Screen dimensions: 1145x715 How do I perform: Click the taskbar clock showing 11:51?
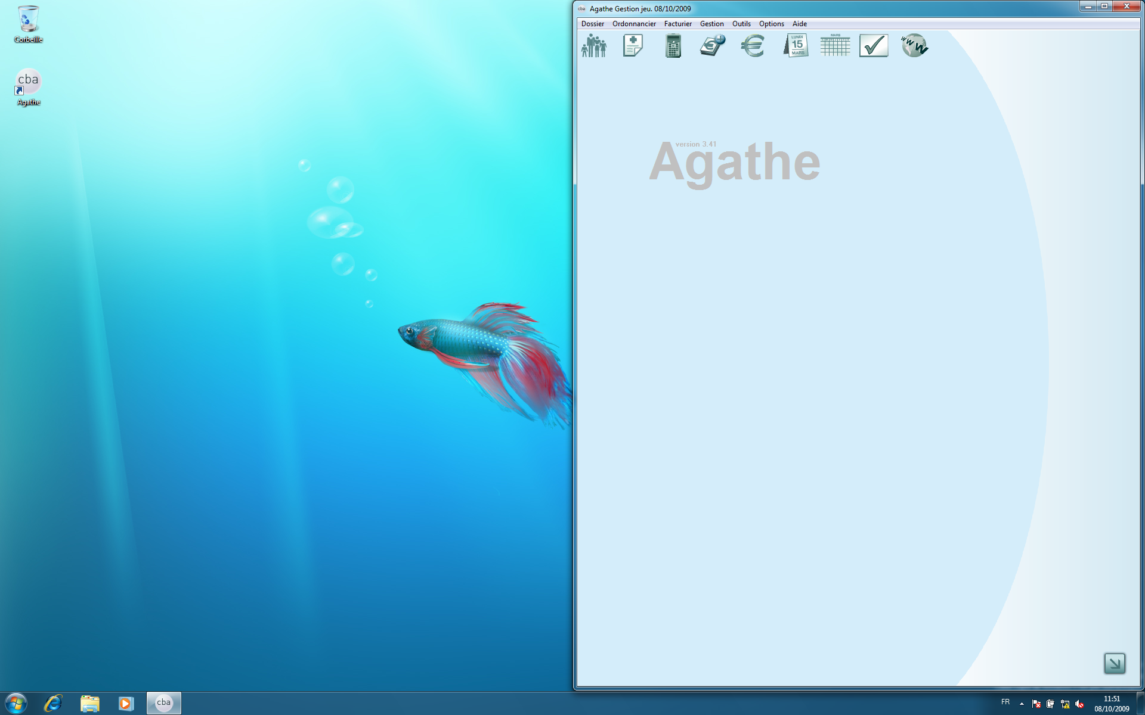click(x=1112, y=704)
